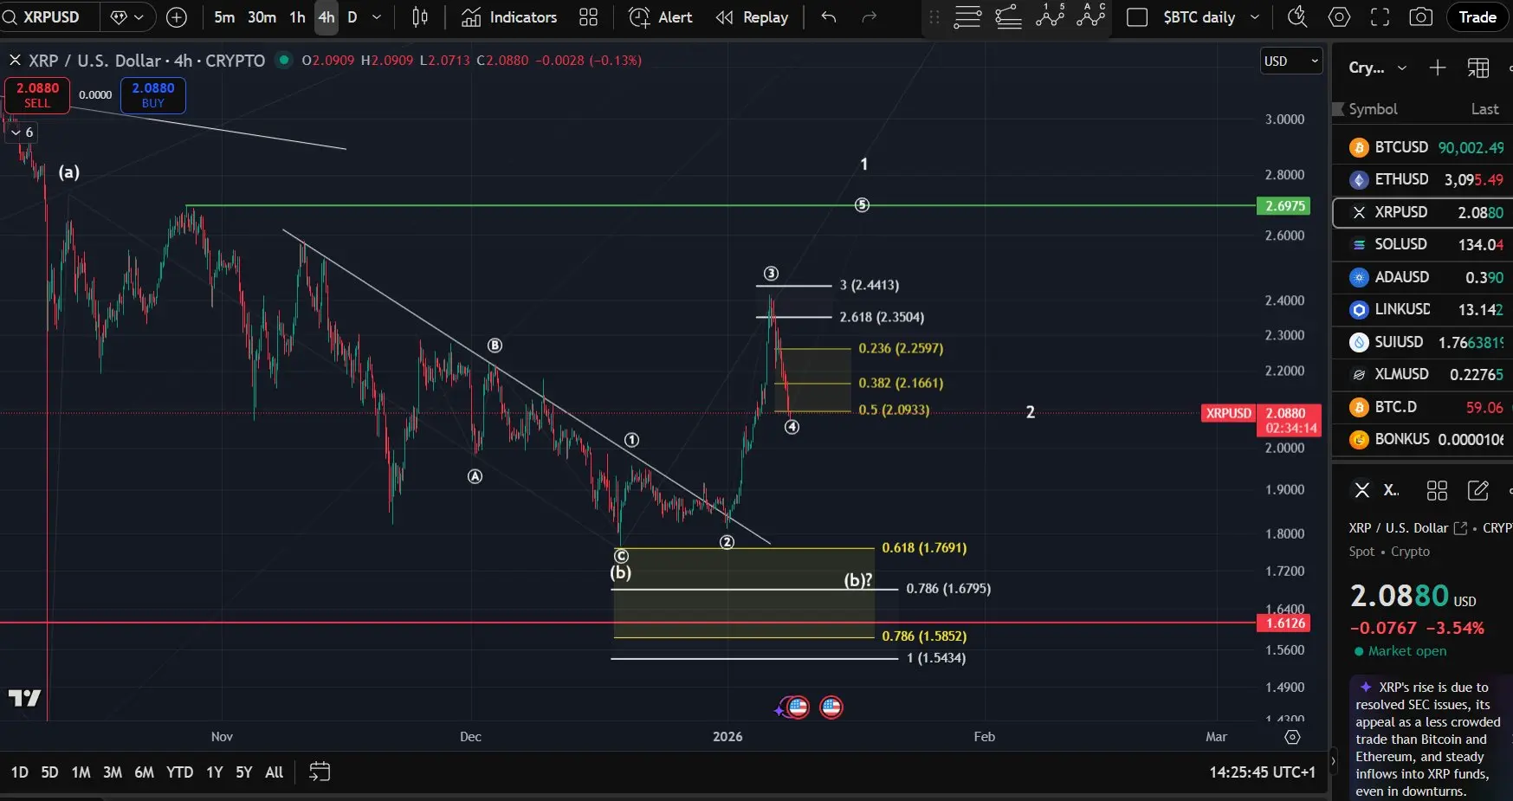
Task: Click the blue 2.0880 BUY button
Action: pyautogui.click(x=153, y=95)
